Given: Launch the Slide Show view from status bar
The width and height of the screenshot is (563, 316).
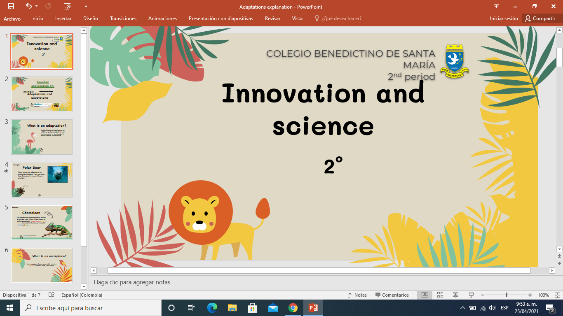Looking at the screenshot, I should [x=471, y=295].
